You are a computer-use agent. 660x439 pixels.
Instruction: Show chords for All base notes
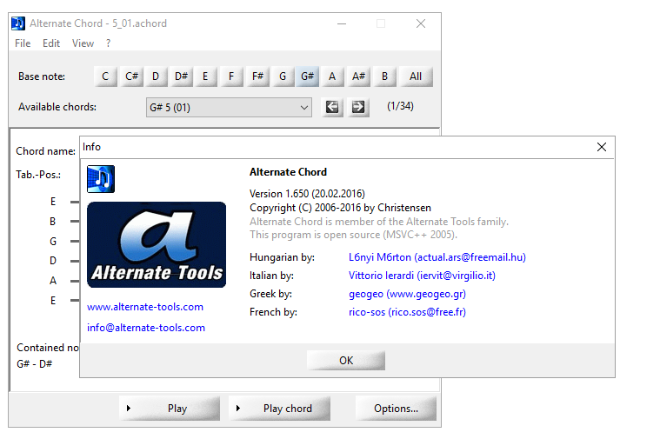coord(416,76)
